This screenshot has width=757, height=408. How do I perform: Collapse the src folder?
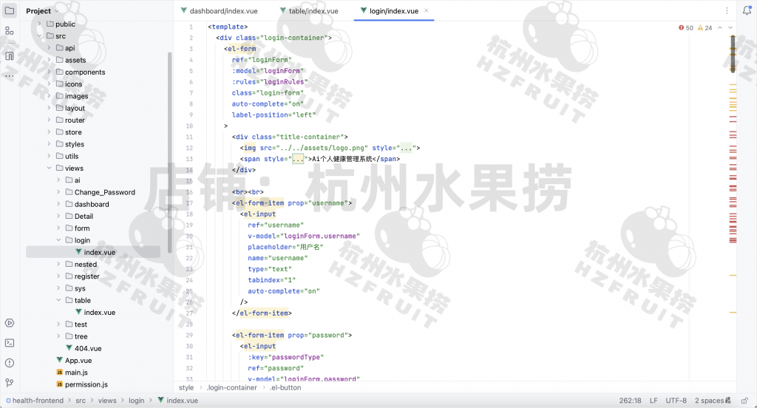point(40,36)
